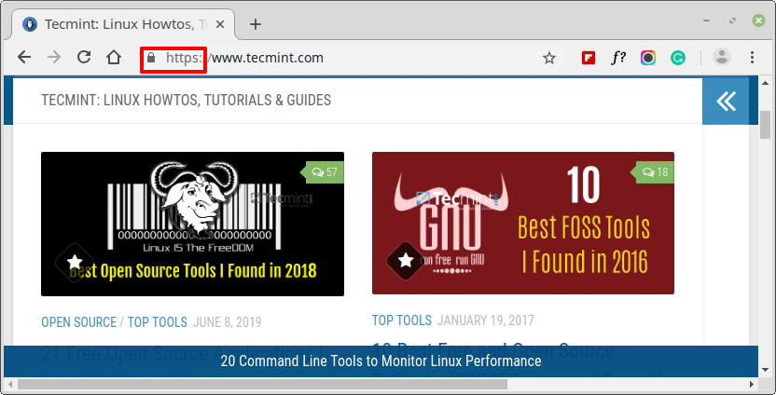Click the horizontal scrollbar thumb
The width and height of the screenshot is (776, 395).
(262, 384)
